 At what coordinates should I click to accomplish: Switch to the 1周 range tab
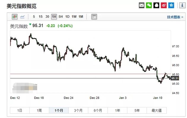pyautogui.click(x=39, y=110)
